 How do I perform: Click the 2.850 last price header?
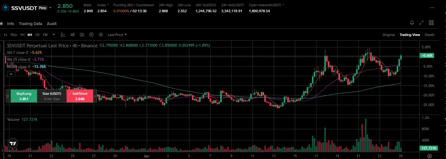65,6
